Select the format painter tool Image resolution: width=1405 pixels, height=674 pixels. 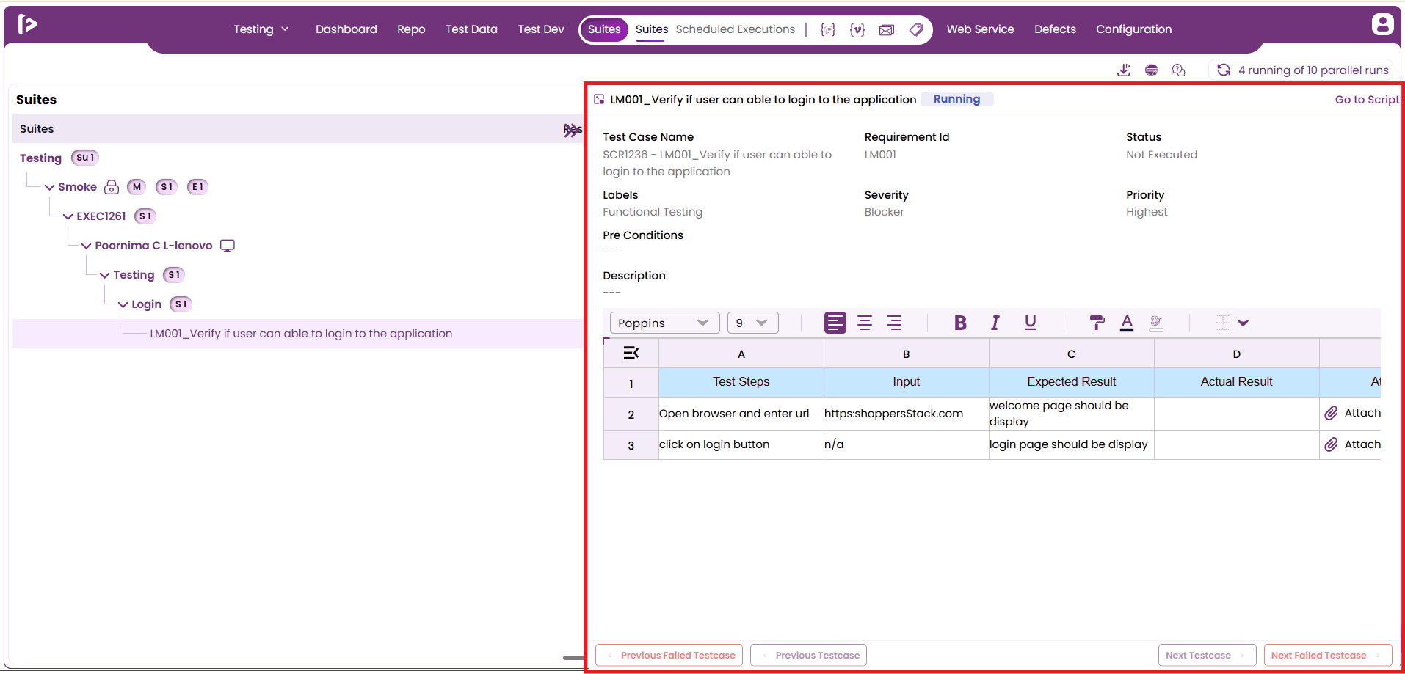coord(1097,323)
